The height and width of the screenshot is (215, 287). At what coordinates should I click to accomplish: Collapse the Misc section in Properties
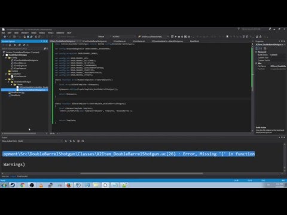point(257,63)
